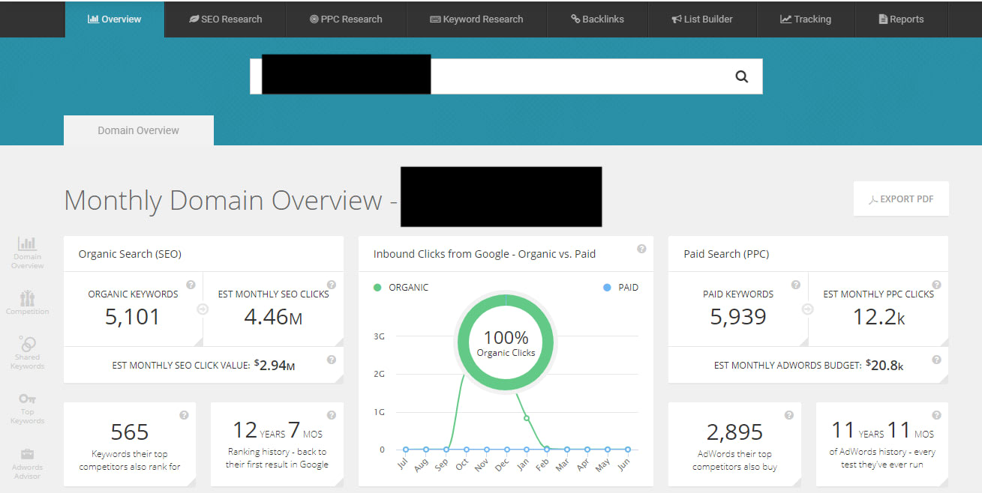
Task: Expand the Organic Keywords card corner
Action: pos(197,342)
